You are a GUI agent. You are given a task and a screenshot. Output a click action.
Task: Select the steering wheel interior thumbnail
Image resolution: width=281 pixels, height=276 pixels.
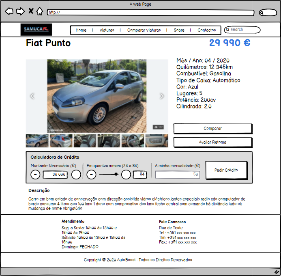pos(133,140)
